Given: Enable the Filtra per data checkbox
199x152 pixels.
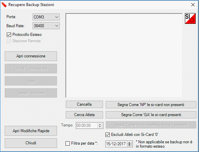Looking at the screenshot, I should coord(67,144).
